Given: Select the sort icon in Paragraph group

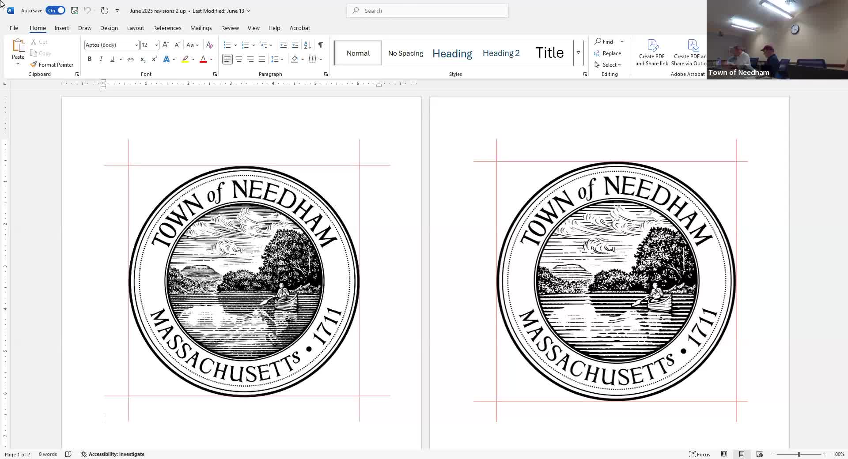Looking at the screenshot, I should tap(308, 45).
